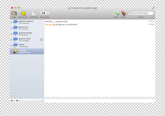Clear the chat with the broom icon

pos(123,13)
